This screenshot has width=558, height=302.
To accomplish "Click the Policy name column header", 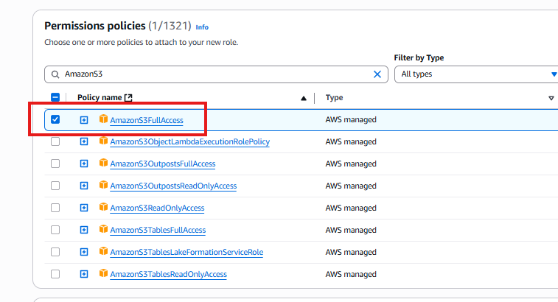I will click(x=100, y=97).
